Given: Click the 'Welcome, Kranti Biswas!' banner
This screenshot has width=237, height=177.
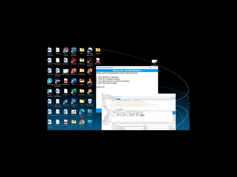Looking at the screenshot, I should coord(127,70).
